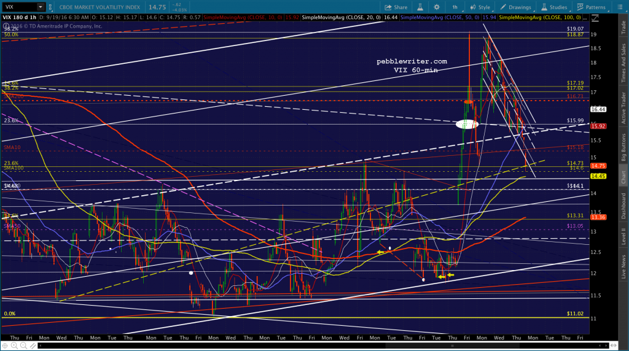Viewport: 629px width, 351px height.
Task: Click the horizontal time scrollbar thumb
Action: [452, 345]
